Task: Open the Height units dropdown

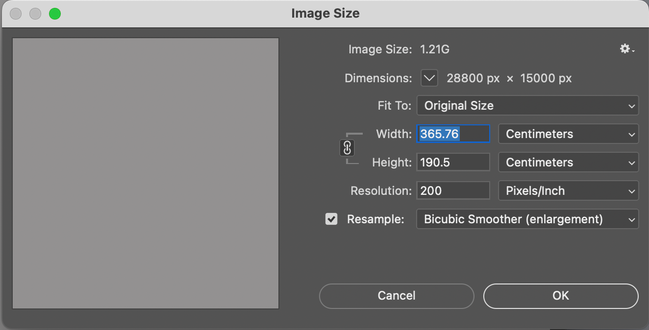Action: click(568, 163)
